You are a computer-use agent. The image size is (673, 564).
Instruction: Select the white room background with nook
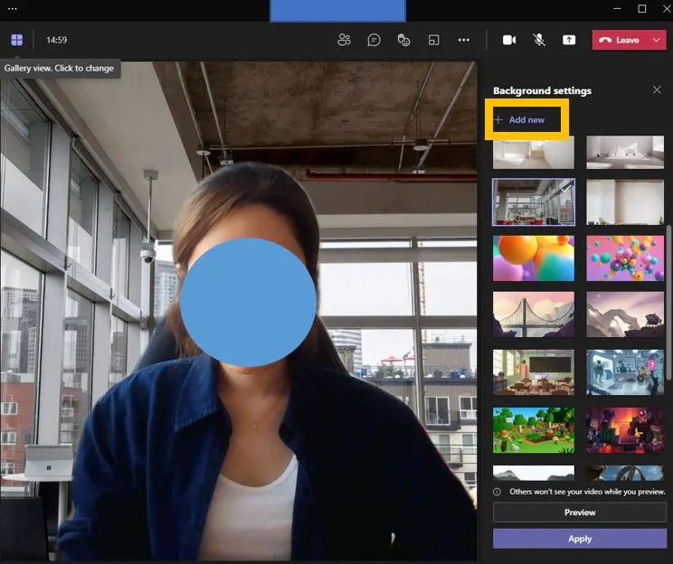(x=534, y=153)
